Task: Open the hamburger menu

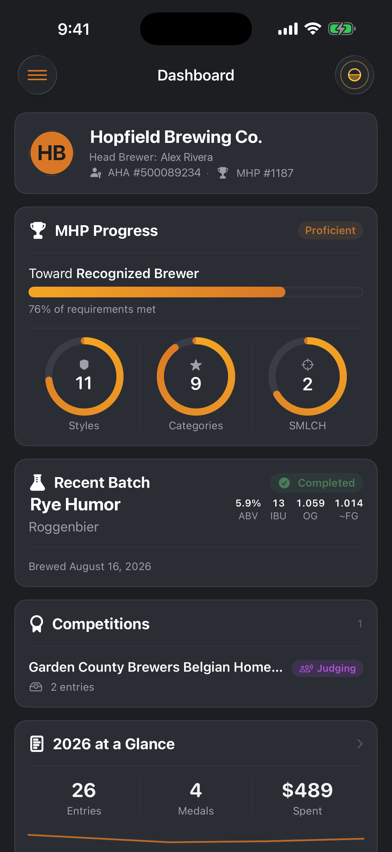Action: point(37,75)
